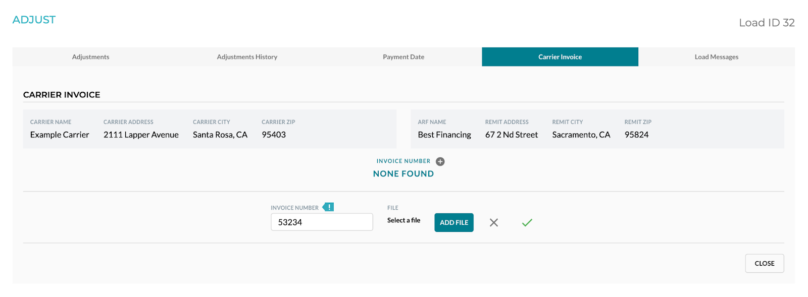Focus the invoice number field containing 53234
The image size is (808, 297).
pyautogui.click(x=322, y=222)
